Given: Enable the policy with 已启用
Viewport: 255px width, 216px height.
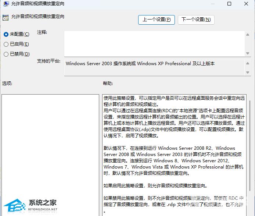Looking at the screenshot, I should [x=6, y=44].
